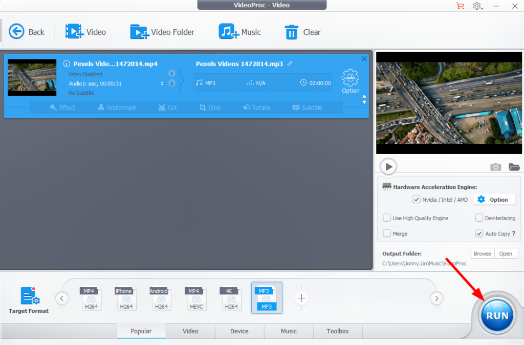Screen dimensions: 524x345
Task: Open the shopping cart icon
Action: (460, 6)
